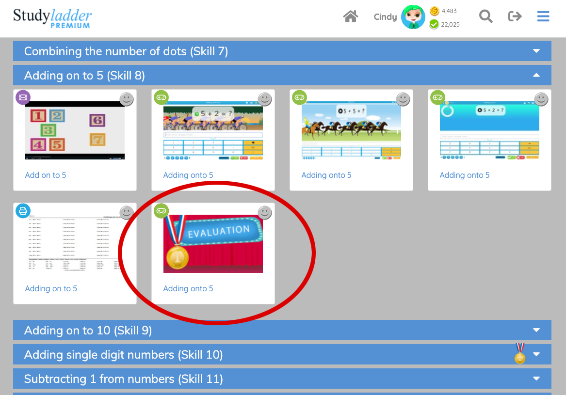Viewport: 566px width, 395px height.
Task: Click the home icon in the top bar
Action: coord(351,16)
